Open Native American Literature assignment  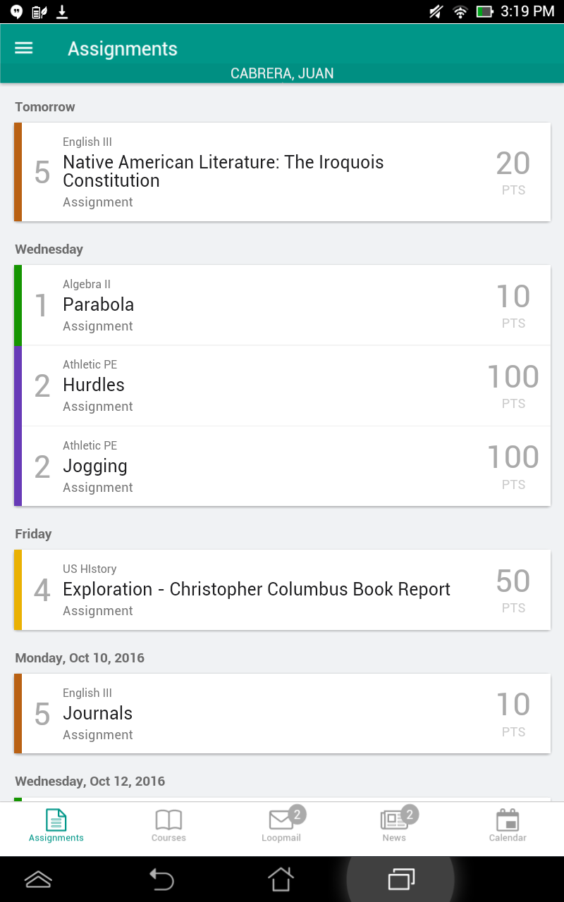point(223,171)
